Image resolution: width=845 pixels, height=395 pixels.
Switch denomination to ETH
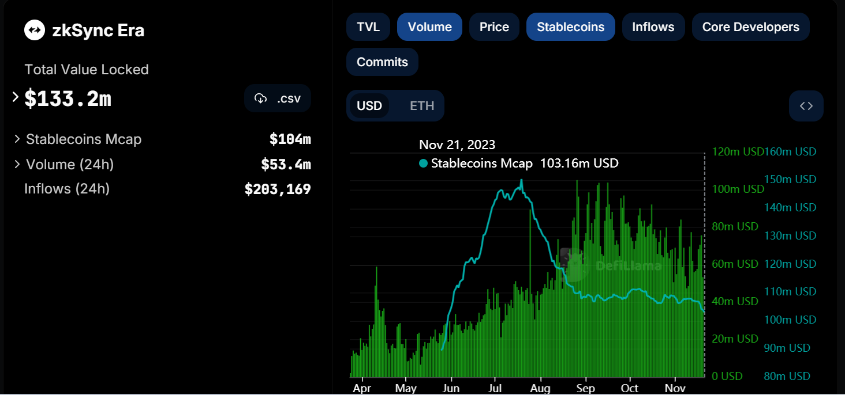tap(422, 106)
